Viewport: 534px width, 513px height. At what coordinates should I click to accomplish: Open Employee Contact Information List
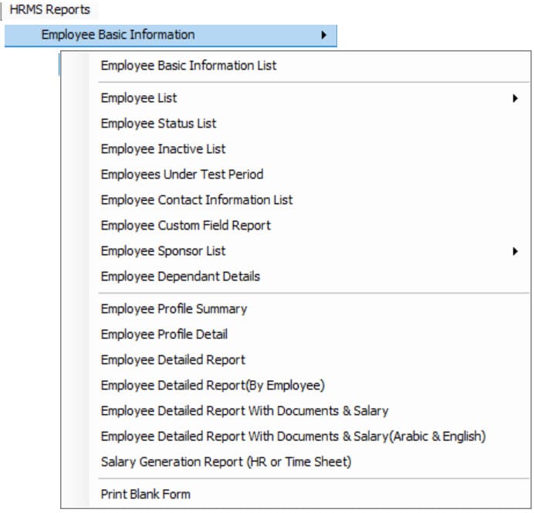coord(296,200)
